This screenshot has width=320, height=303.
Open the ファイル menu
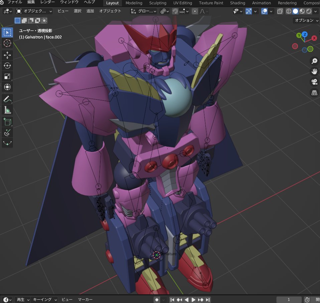pyautogui.click(x=15, y=2)
